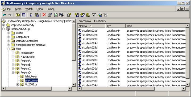Image resolution: width=191 pixels, height=97 pixels.
Task: Click the Up one level folder icon
Action: click(18, 15)
